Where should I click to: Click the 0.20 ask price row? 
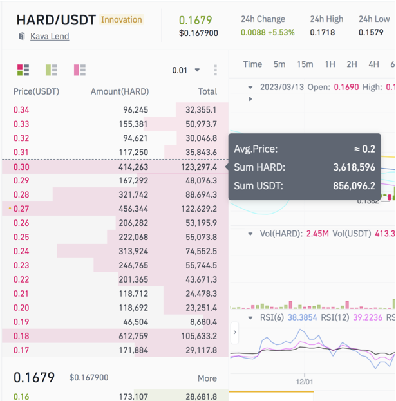(x=115, y=308)
